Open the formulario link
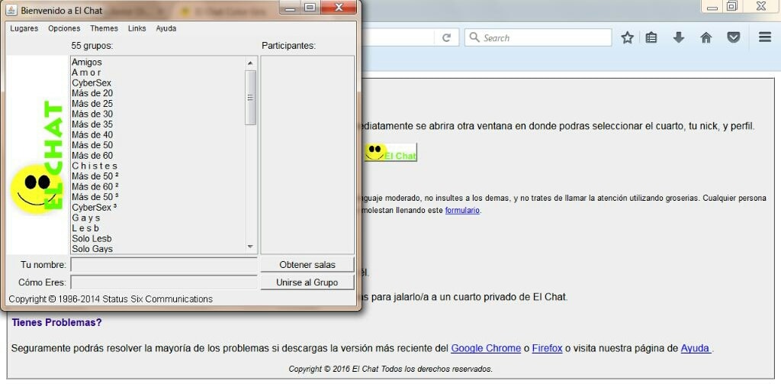Image resolution: width=781 pixels, height=384 pixels. point(462,211)
